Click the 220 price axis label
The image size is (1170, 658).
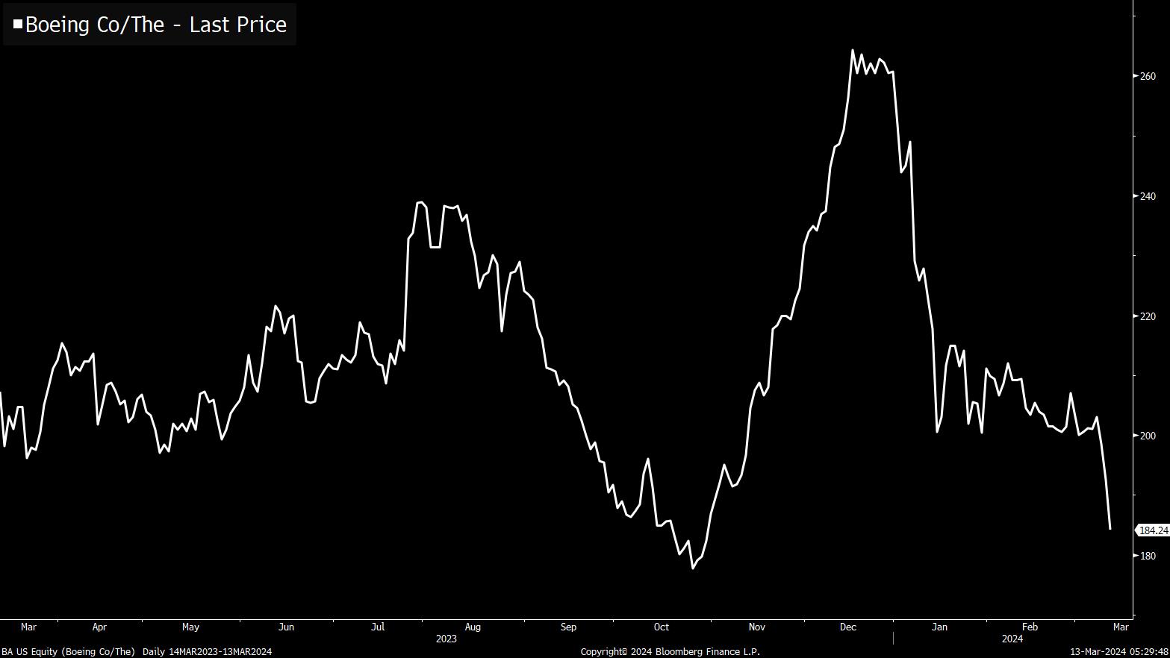pos(1148,316)
